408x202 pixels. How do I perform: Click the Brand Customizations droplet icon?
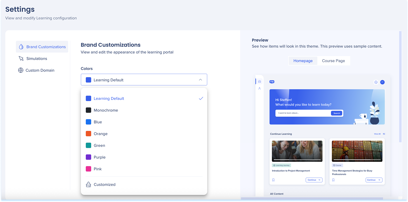tap(21, 47)
